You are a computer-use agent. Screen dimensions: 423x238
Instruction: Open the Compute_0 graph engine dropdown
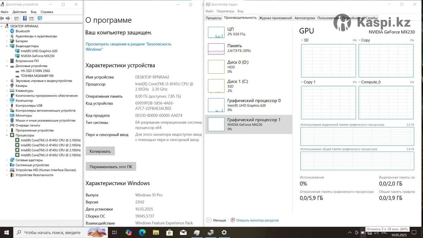pos(360,82)
